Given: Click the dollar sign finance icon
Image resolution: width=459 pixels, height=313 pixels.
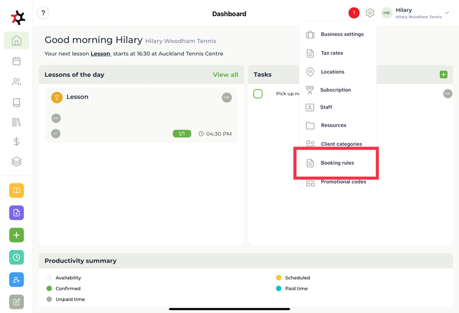Looking at the screenshot, I should 17,141.
